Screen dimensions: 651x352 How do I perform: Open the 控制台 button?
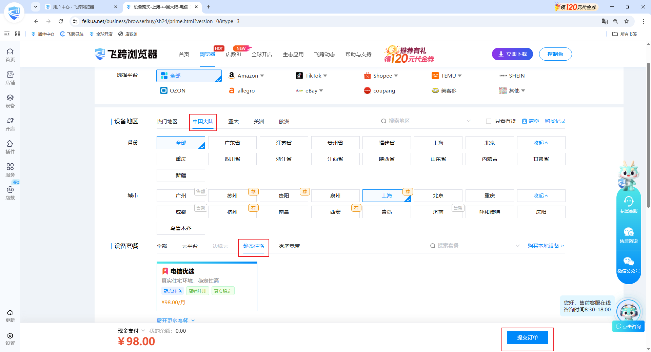(x=555, y=54)
